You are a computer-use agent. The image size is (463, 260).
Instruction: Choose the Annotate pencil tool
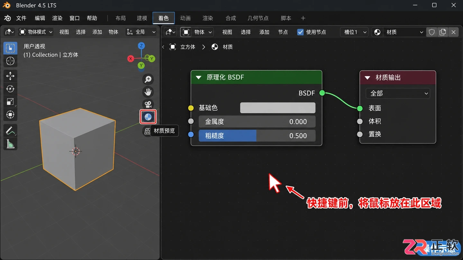10,131
